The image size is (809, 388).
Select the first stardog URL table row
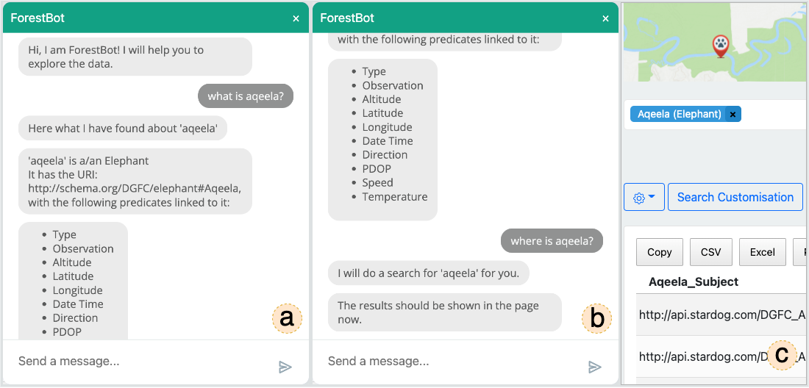tap(721, 315)
